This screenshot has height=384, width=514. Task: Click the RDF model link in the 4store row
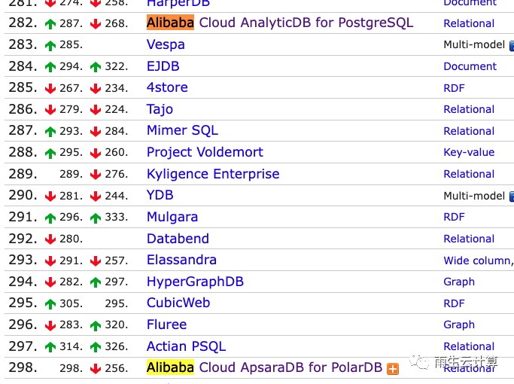[454, 88]
